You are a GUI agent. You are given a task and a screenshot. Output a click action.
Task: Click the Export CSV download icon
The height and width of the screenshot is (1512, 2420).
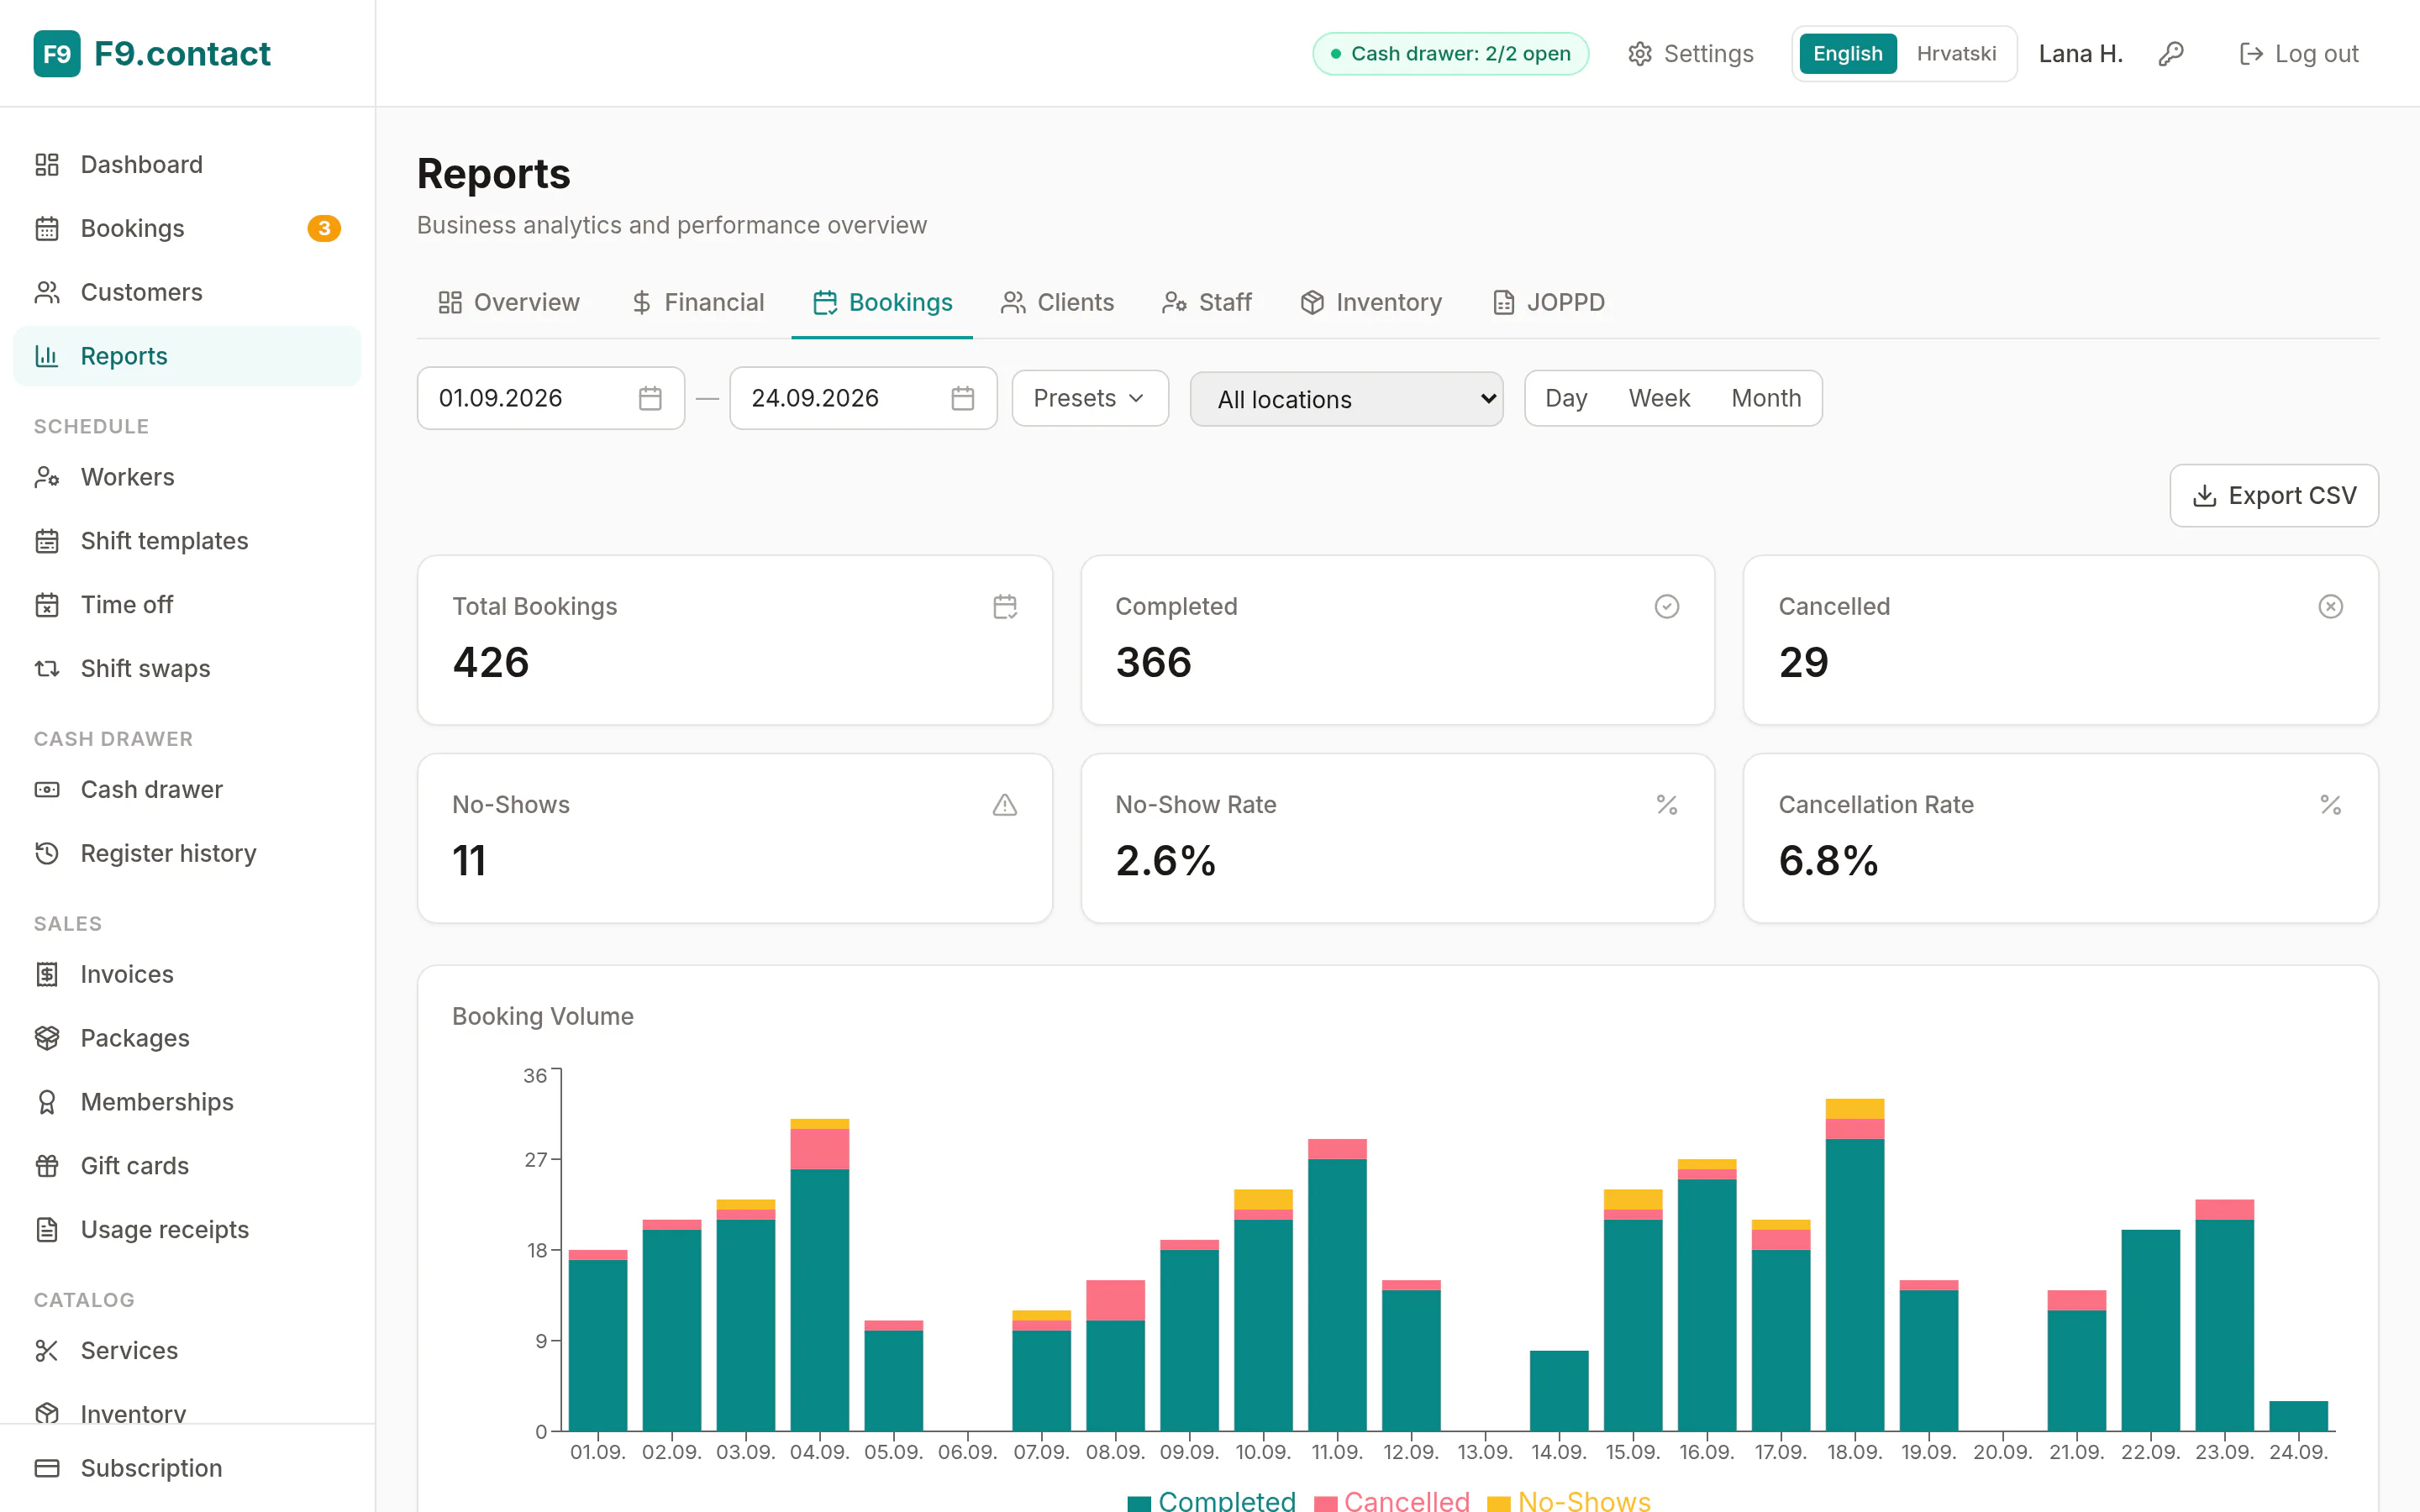click(2204, 496)
